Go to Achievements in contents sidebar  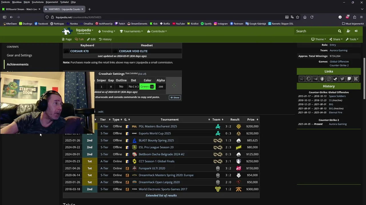18,64
